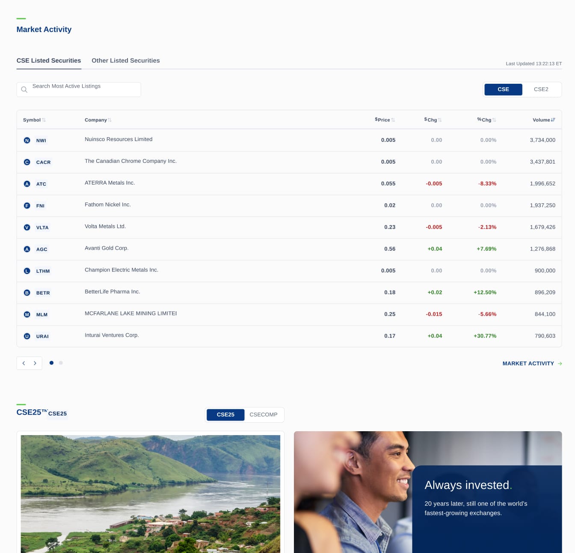Screen dimensions: 575x553
Task: Click the MLM round letter icon
Action: 27,315
